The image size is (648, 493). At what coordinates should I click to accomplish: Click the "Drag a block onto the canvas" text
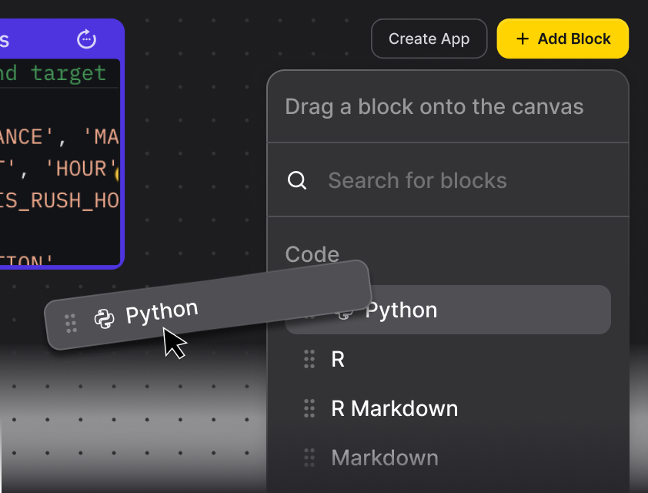(434, 107)
